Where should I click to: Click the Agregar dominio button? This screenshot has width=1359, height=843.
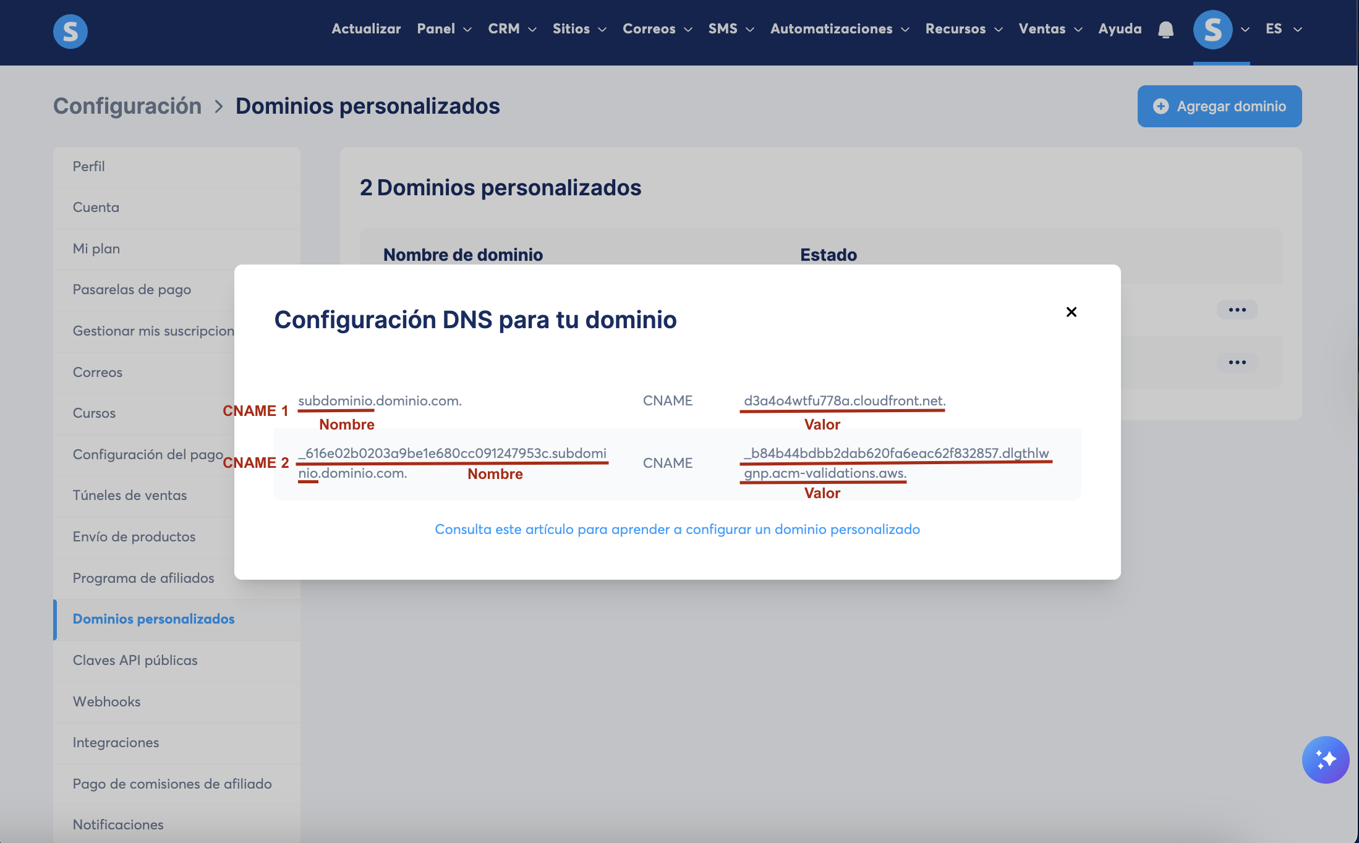point(1219,106)
